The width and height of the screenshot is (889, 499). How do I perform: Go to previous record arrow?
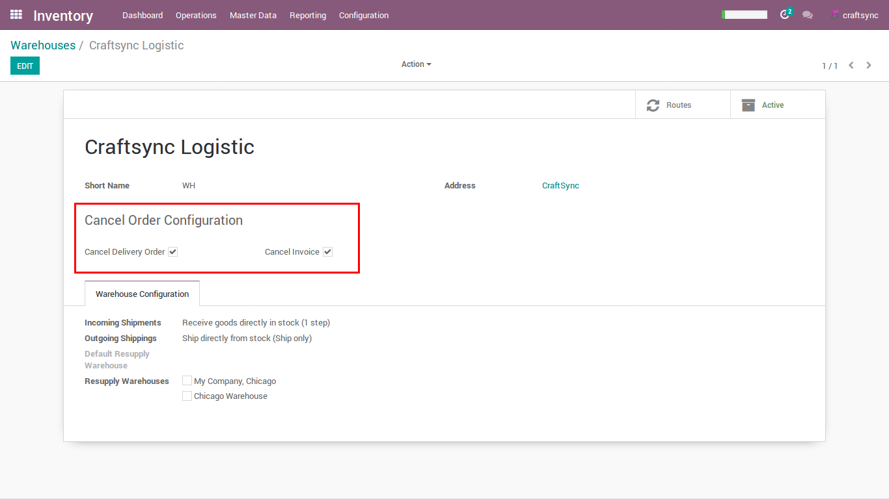pos(851,65)
